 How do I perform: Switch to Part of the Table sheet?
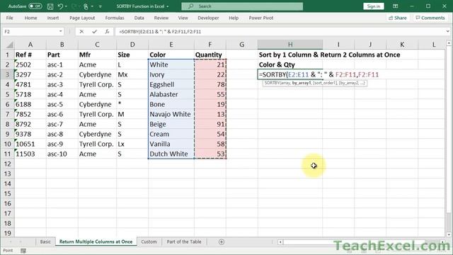point(184,242)
